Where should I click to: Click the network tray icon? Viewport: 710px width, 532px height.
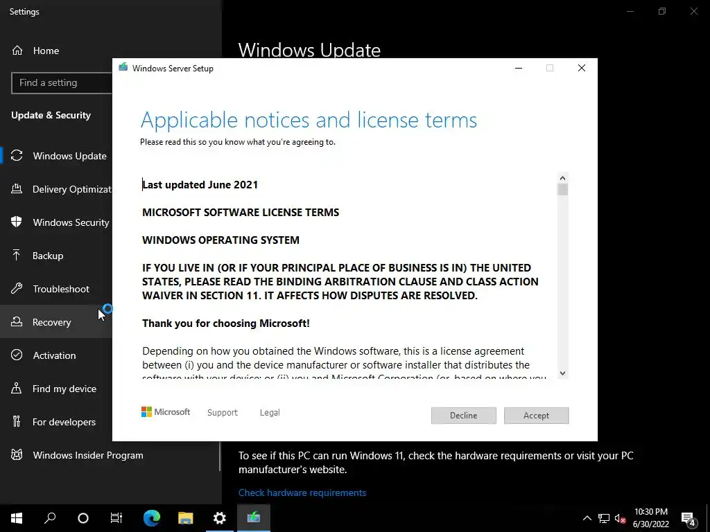point(604,518)
